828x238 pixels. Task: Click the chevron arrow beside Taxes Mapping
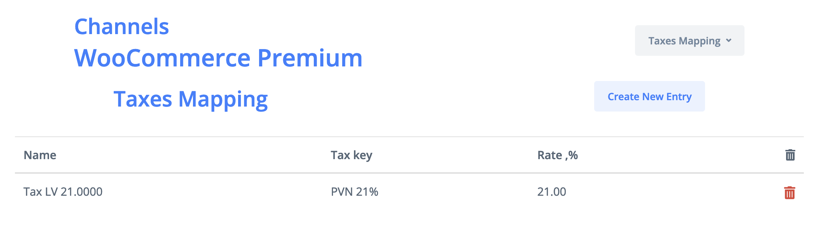(x=729, y=40)
